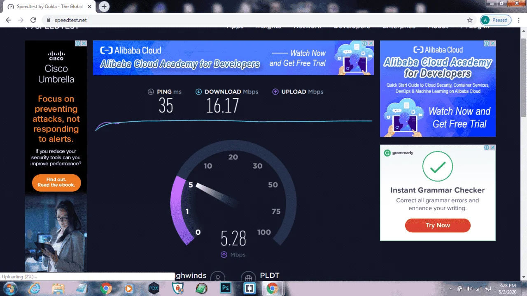Click the upload icon beside Mbps under gauge
Viewport: 527px width, 296px height.
pos(224,254)
